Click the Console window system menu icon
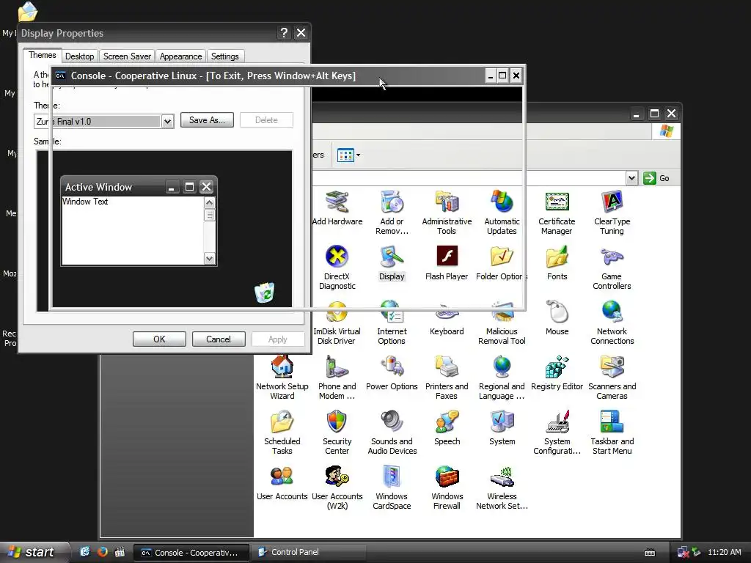Image resolution: width=751 pixels, height=563 pixels. (x=60, y=76)
